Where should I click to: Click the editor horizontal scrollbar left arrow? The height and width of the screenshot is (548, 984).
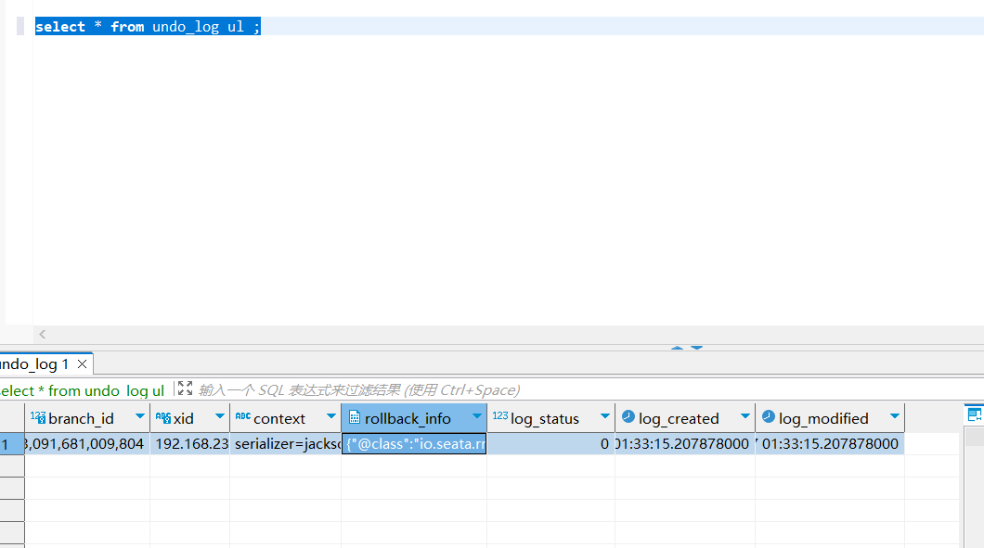[x=43, y=335]
